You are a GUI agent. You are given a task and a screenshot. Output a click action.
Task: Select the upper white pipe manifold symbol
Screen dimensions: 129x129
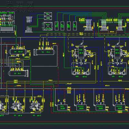(29, 19)
